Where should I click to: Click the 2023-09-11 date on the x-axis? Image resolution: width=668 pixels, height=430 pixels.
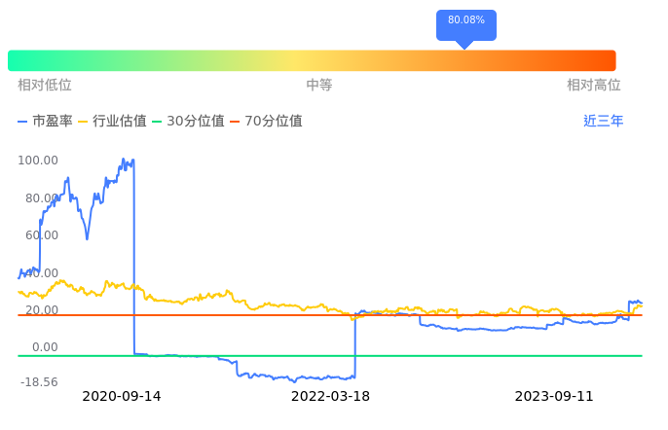553,396
